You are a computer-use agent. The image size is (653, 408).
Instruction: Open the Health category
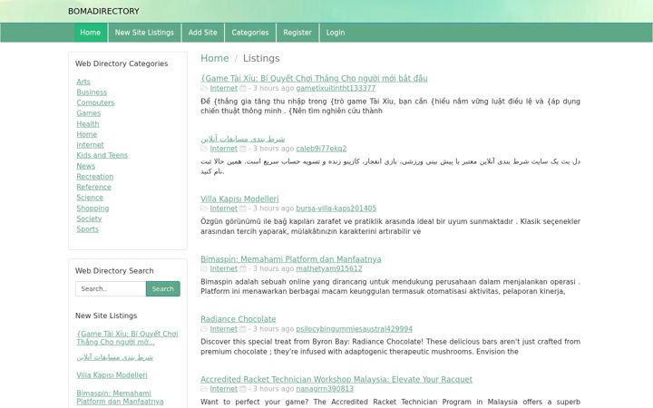[x=88, y=123]
